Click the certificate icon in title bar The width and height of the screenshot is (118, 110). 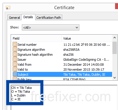pyautogui.click(x=8, y=8)
